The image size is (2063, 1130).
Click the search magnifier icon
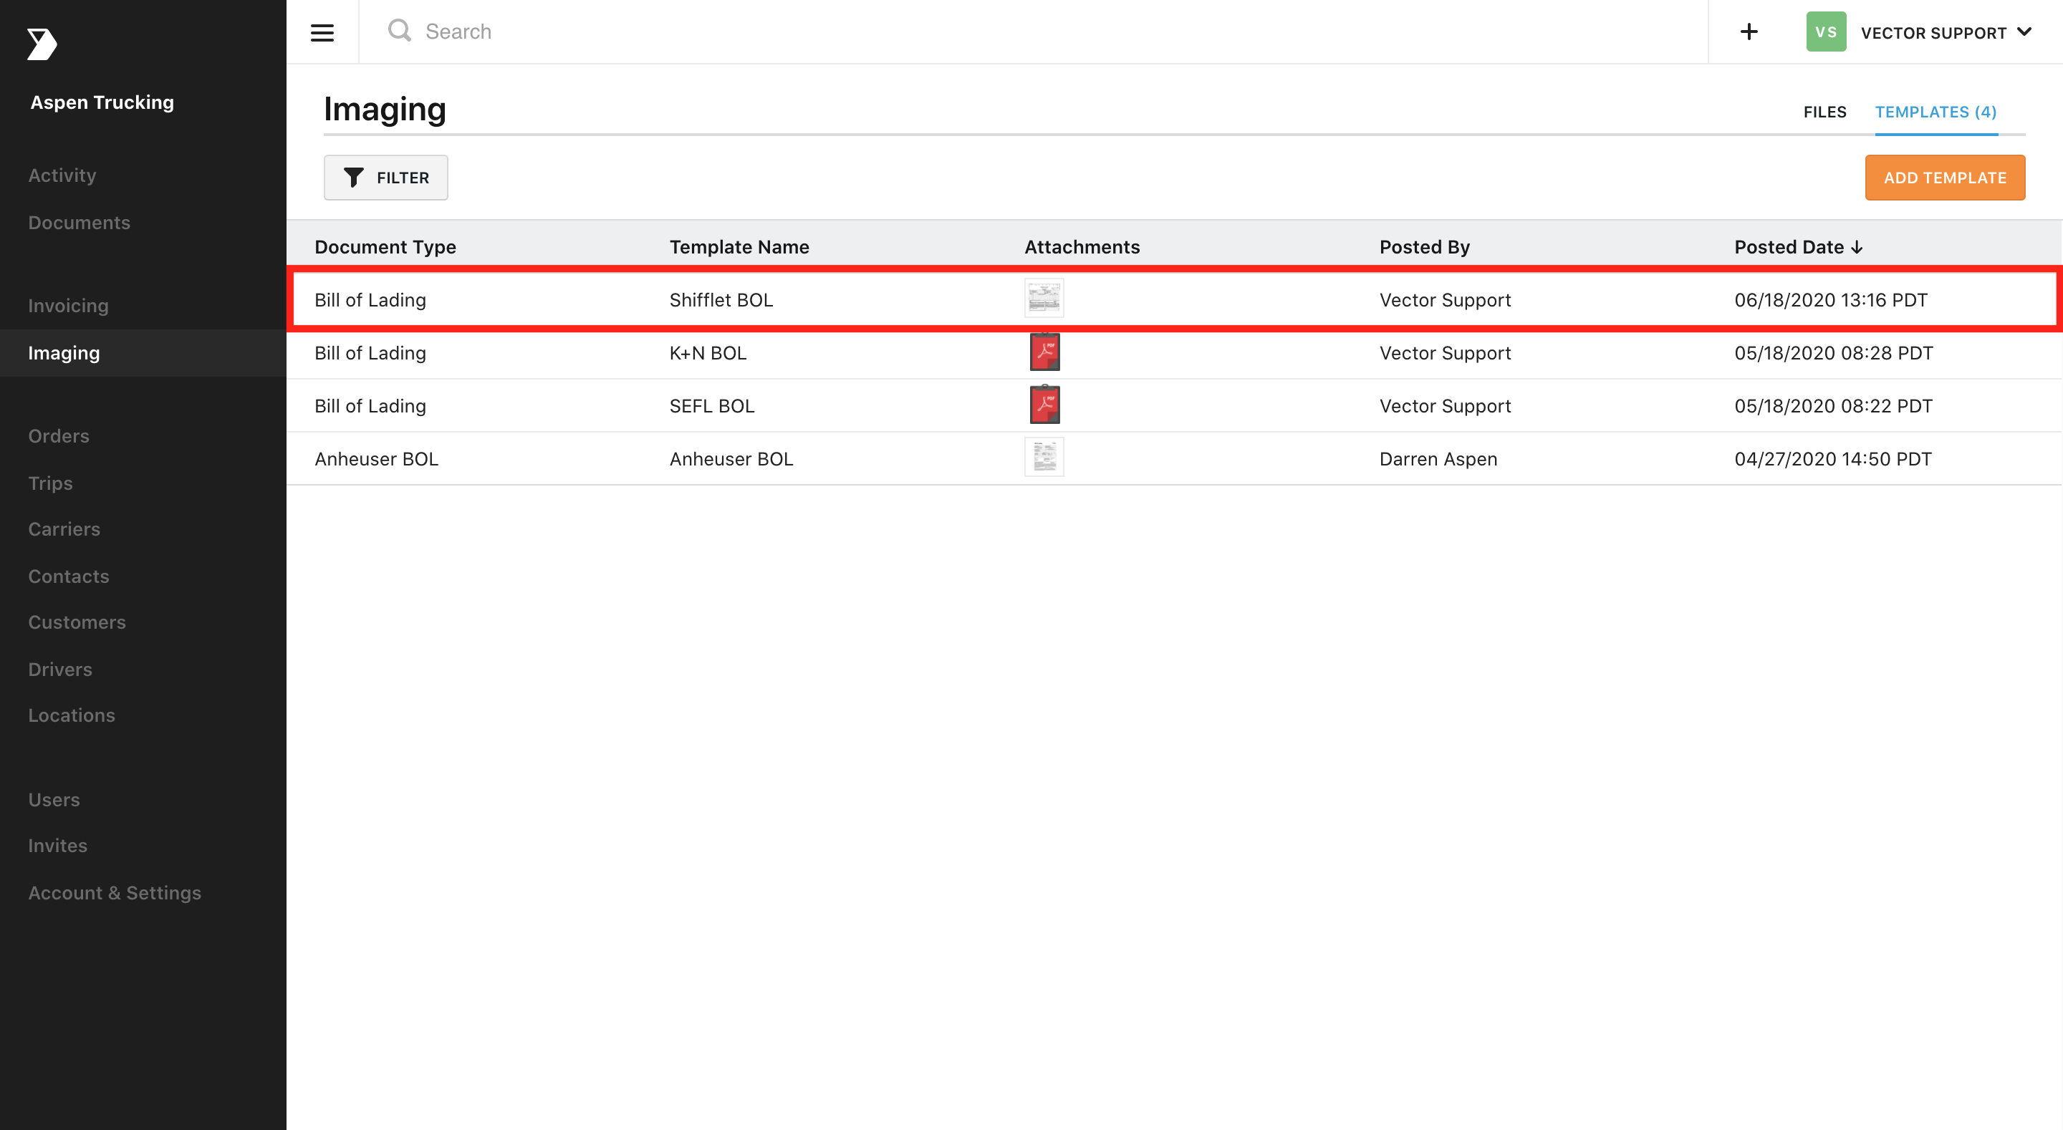tap(399, 32)
